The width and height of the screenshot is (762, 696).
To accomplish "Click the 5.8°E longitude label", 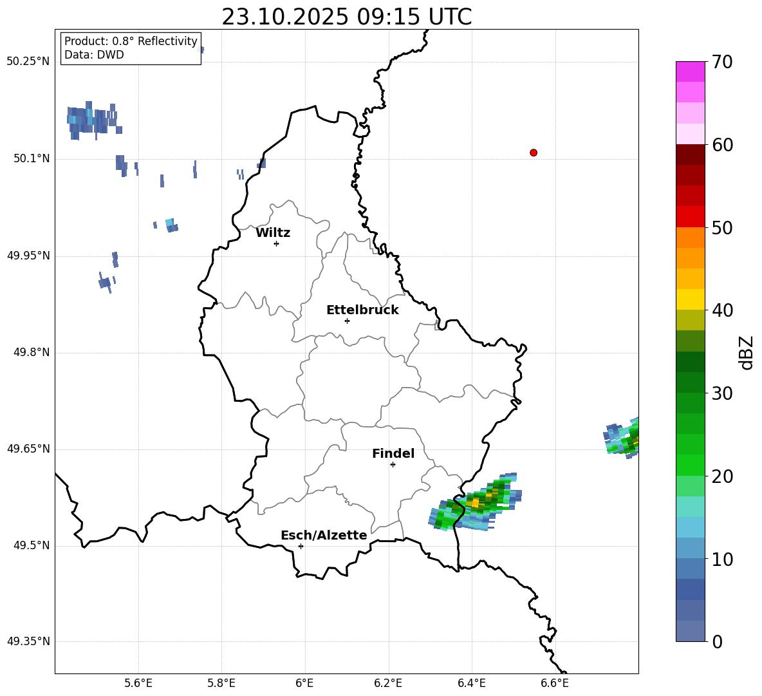I will pos(221,683).
